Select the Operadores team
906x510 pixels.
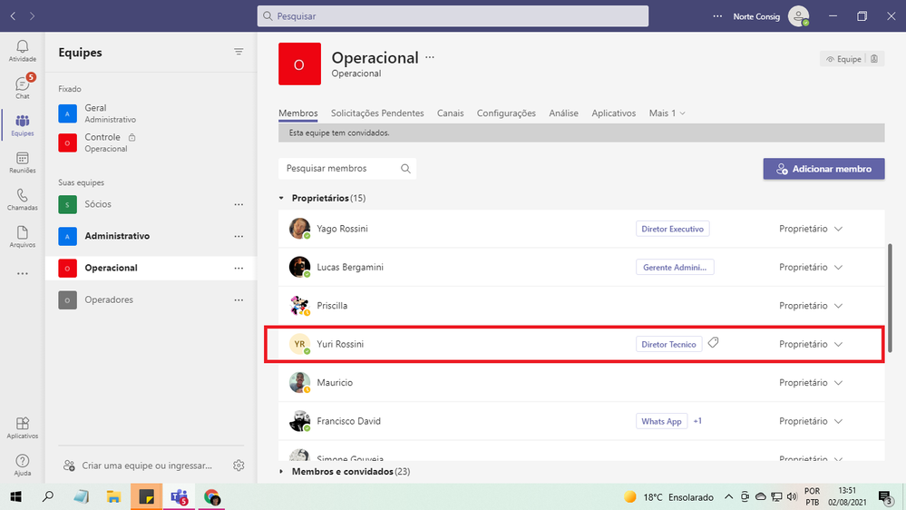pos(151,299)
